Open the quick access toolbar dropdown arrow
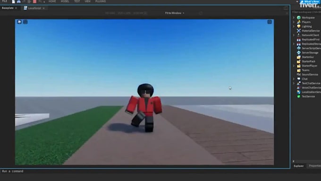 [44, 2]
